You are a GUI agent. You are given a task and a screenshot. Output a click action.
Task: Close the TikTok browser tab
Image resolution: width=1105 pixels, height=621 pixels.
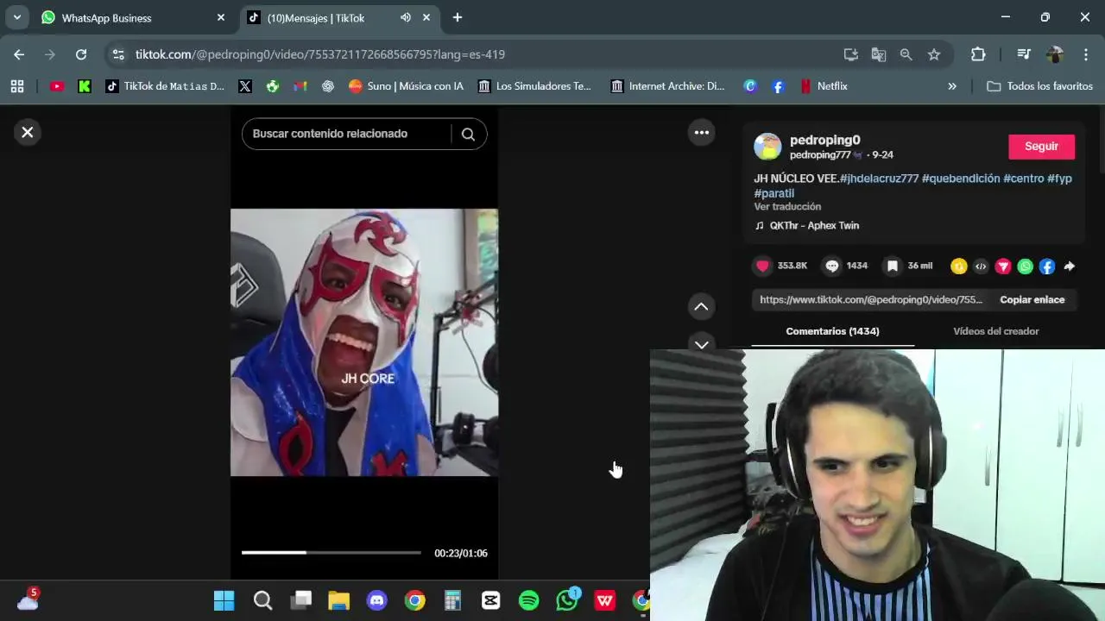click(426, 17)
